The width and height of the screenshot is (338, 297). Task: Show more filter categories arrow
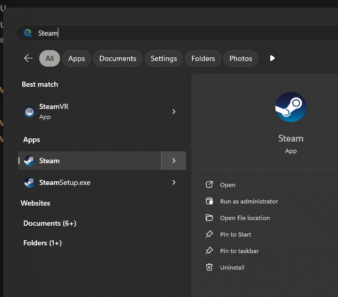(272, 58)
